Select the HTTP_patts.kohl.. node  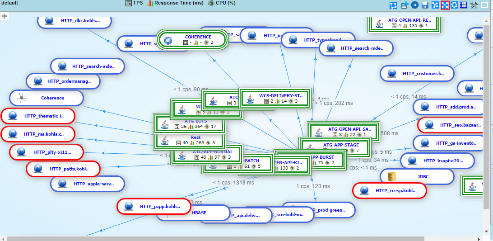click(63, 169)
